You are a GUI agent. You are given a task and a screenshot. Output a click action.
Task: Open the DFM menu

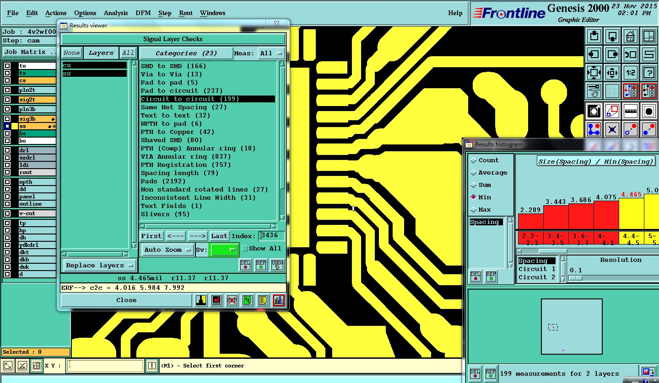pos(143,13)
